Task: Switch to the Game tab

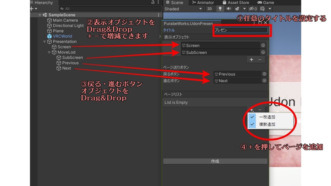Action: point(266,3)
